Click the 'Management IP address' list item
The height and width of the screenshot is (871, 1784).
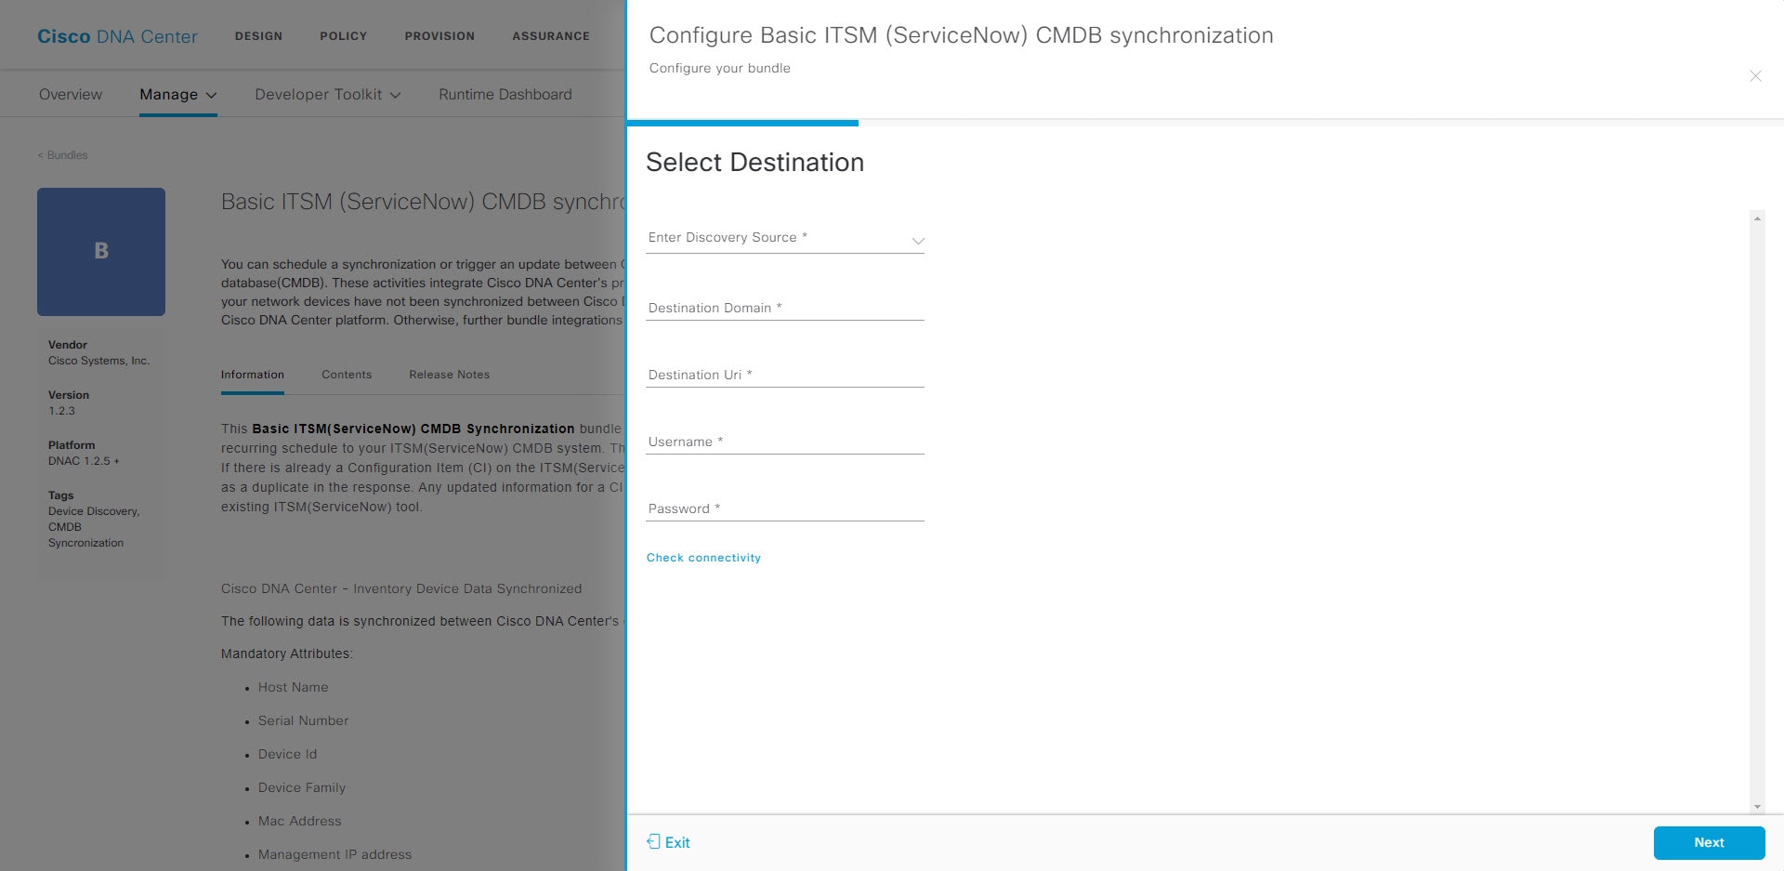point(335,854)
